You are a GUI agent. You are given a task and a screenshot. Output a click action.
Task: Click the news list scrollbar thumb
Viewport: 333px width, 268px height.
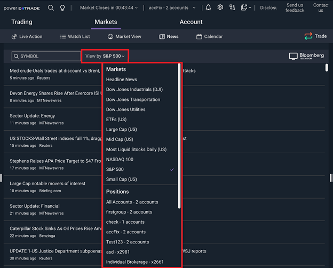pyautogui.click(x=327, y=68)
